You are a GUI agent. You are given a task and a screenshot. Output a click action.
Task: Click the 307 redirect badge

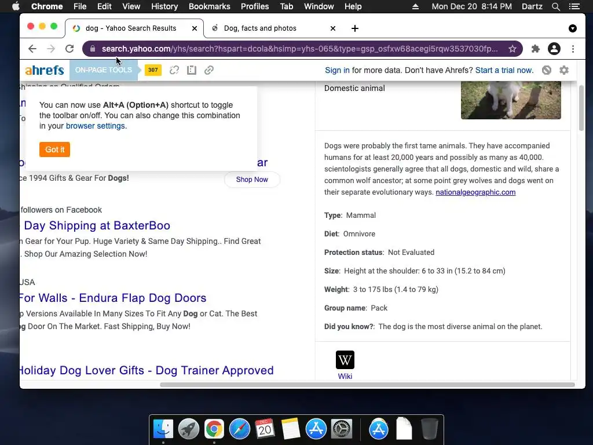point(153,70)
